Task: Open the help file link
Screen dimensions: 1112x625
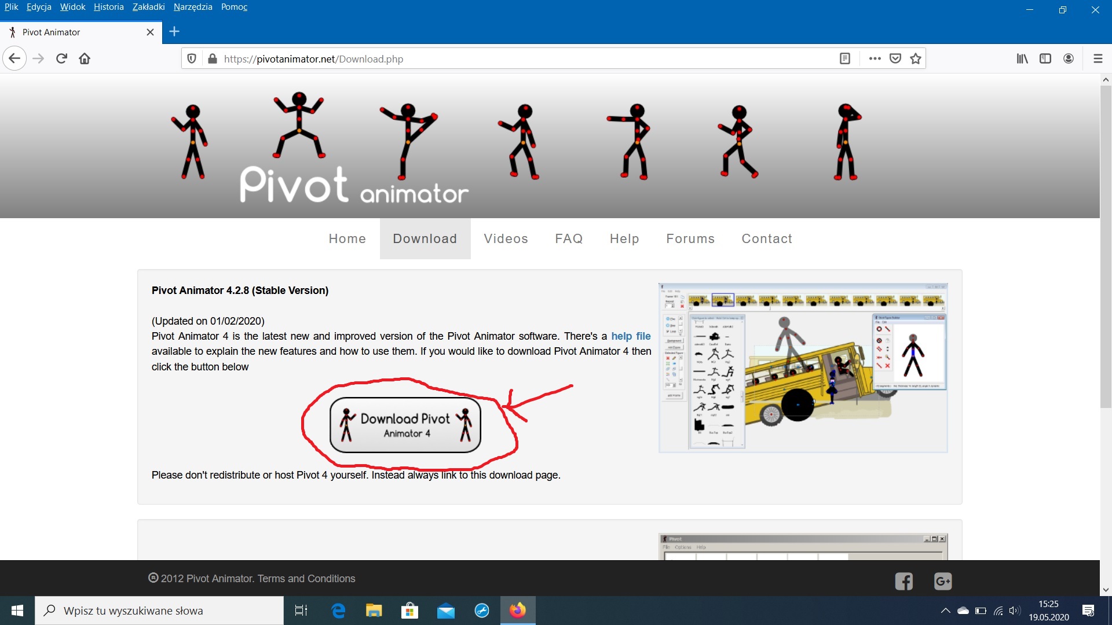Action: pos(631,336)
